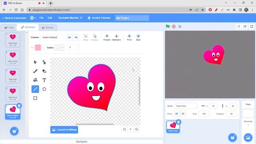Switch to large stage layout

pyautogui.click(x=244, y=26)
